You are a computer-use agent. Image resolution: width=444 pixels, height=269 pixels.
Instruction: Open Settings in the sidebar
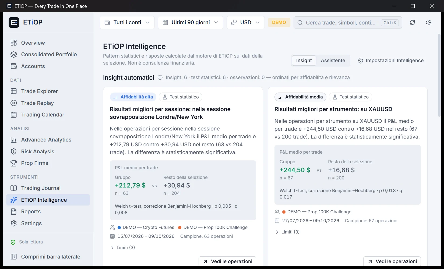(48, 223)
